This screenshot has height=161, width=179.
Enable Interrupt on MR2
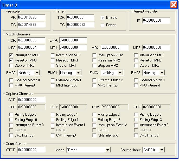tap(94, 55)
